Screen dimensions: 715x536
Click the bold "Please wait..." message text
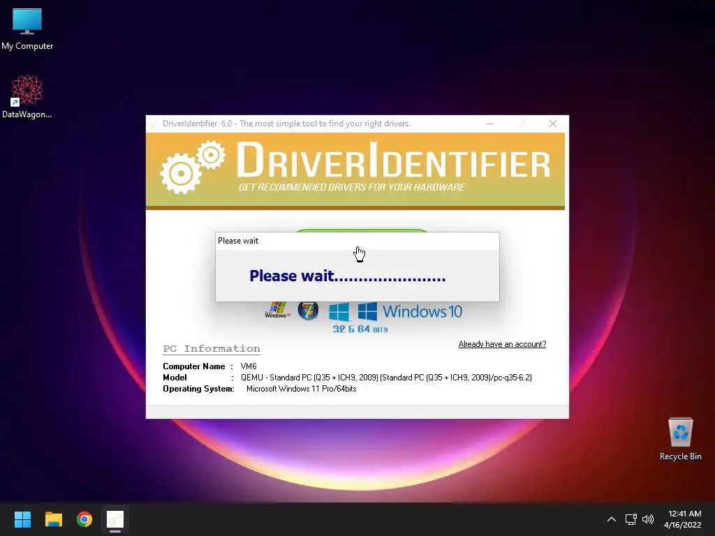[348, 276]
